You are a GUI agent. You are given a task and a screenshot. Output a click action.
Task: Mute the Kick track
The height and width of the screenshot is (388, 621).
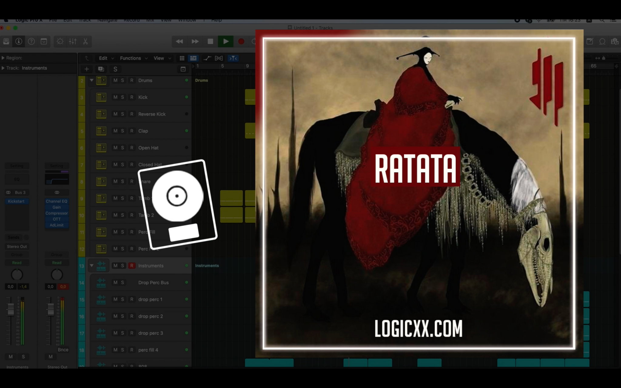115,97
